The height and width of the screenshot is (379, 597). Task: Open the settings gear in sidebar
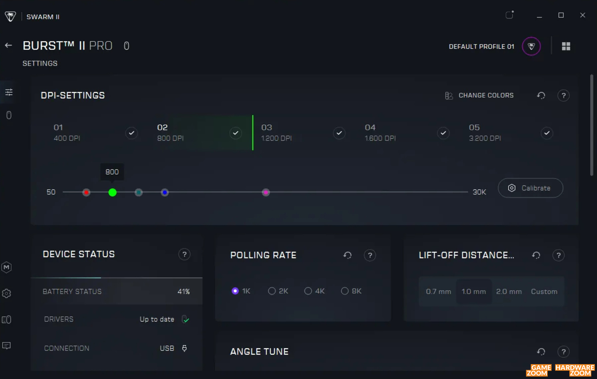click(x=7, y=293)
